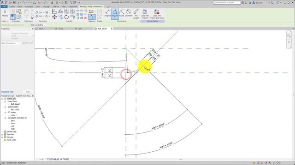Click Load into Project and Close

(x=157, y=14)
